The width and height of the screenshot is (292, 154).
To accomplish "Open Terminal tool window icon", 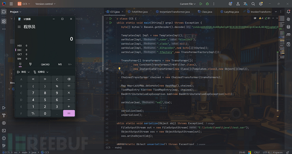I will [x=4, y=131].
